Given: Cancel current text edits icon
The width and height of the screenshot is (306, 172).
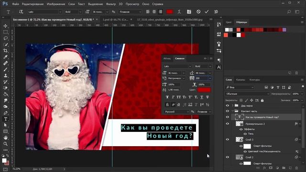Looking at the screenshot, I should (198, 11).
